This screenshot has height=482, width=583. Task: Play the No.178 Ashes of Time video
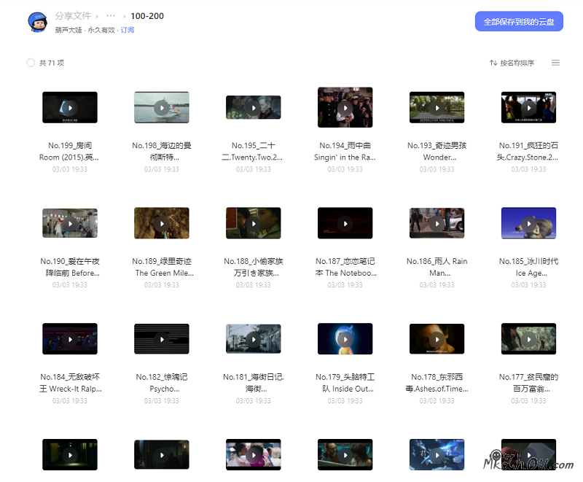437,339
